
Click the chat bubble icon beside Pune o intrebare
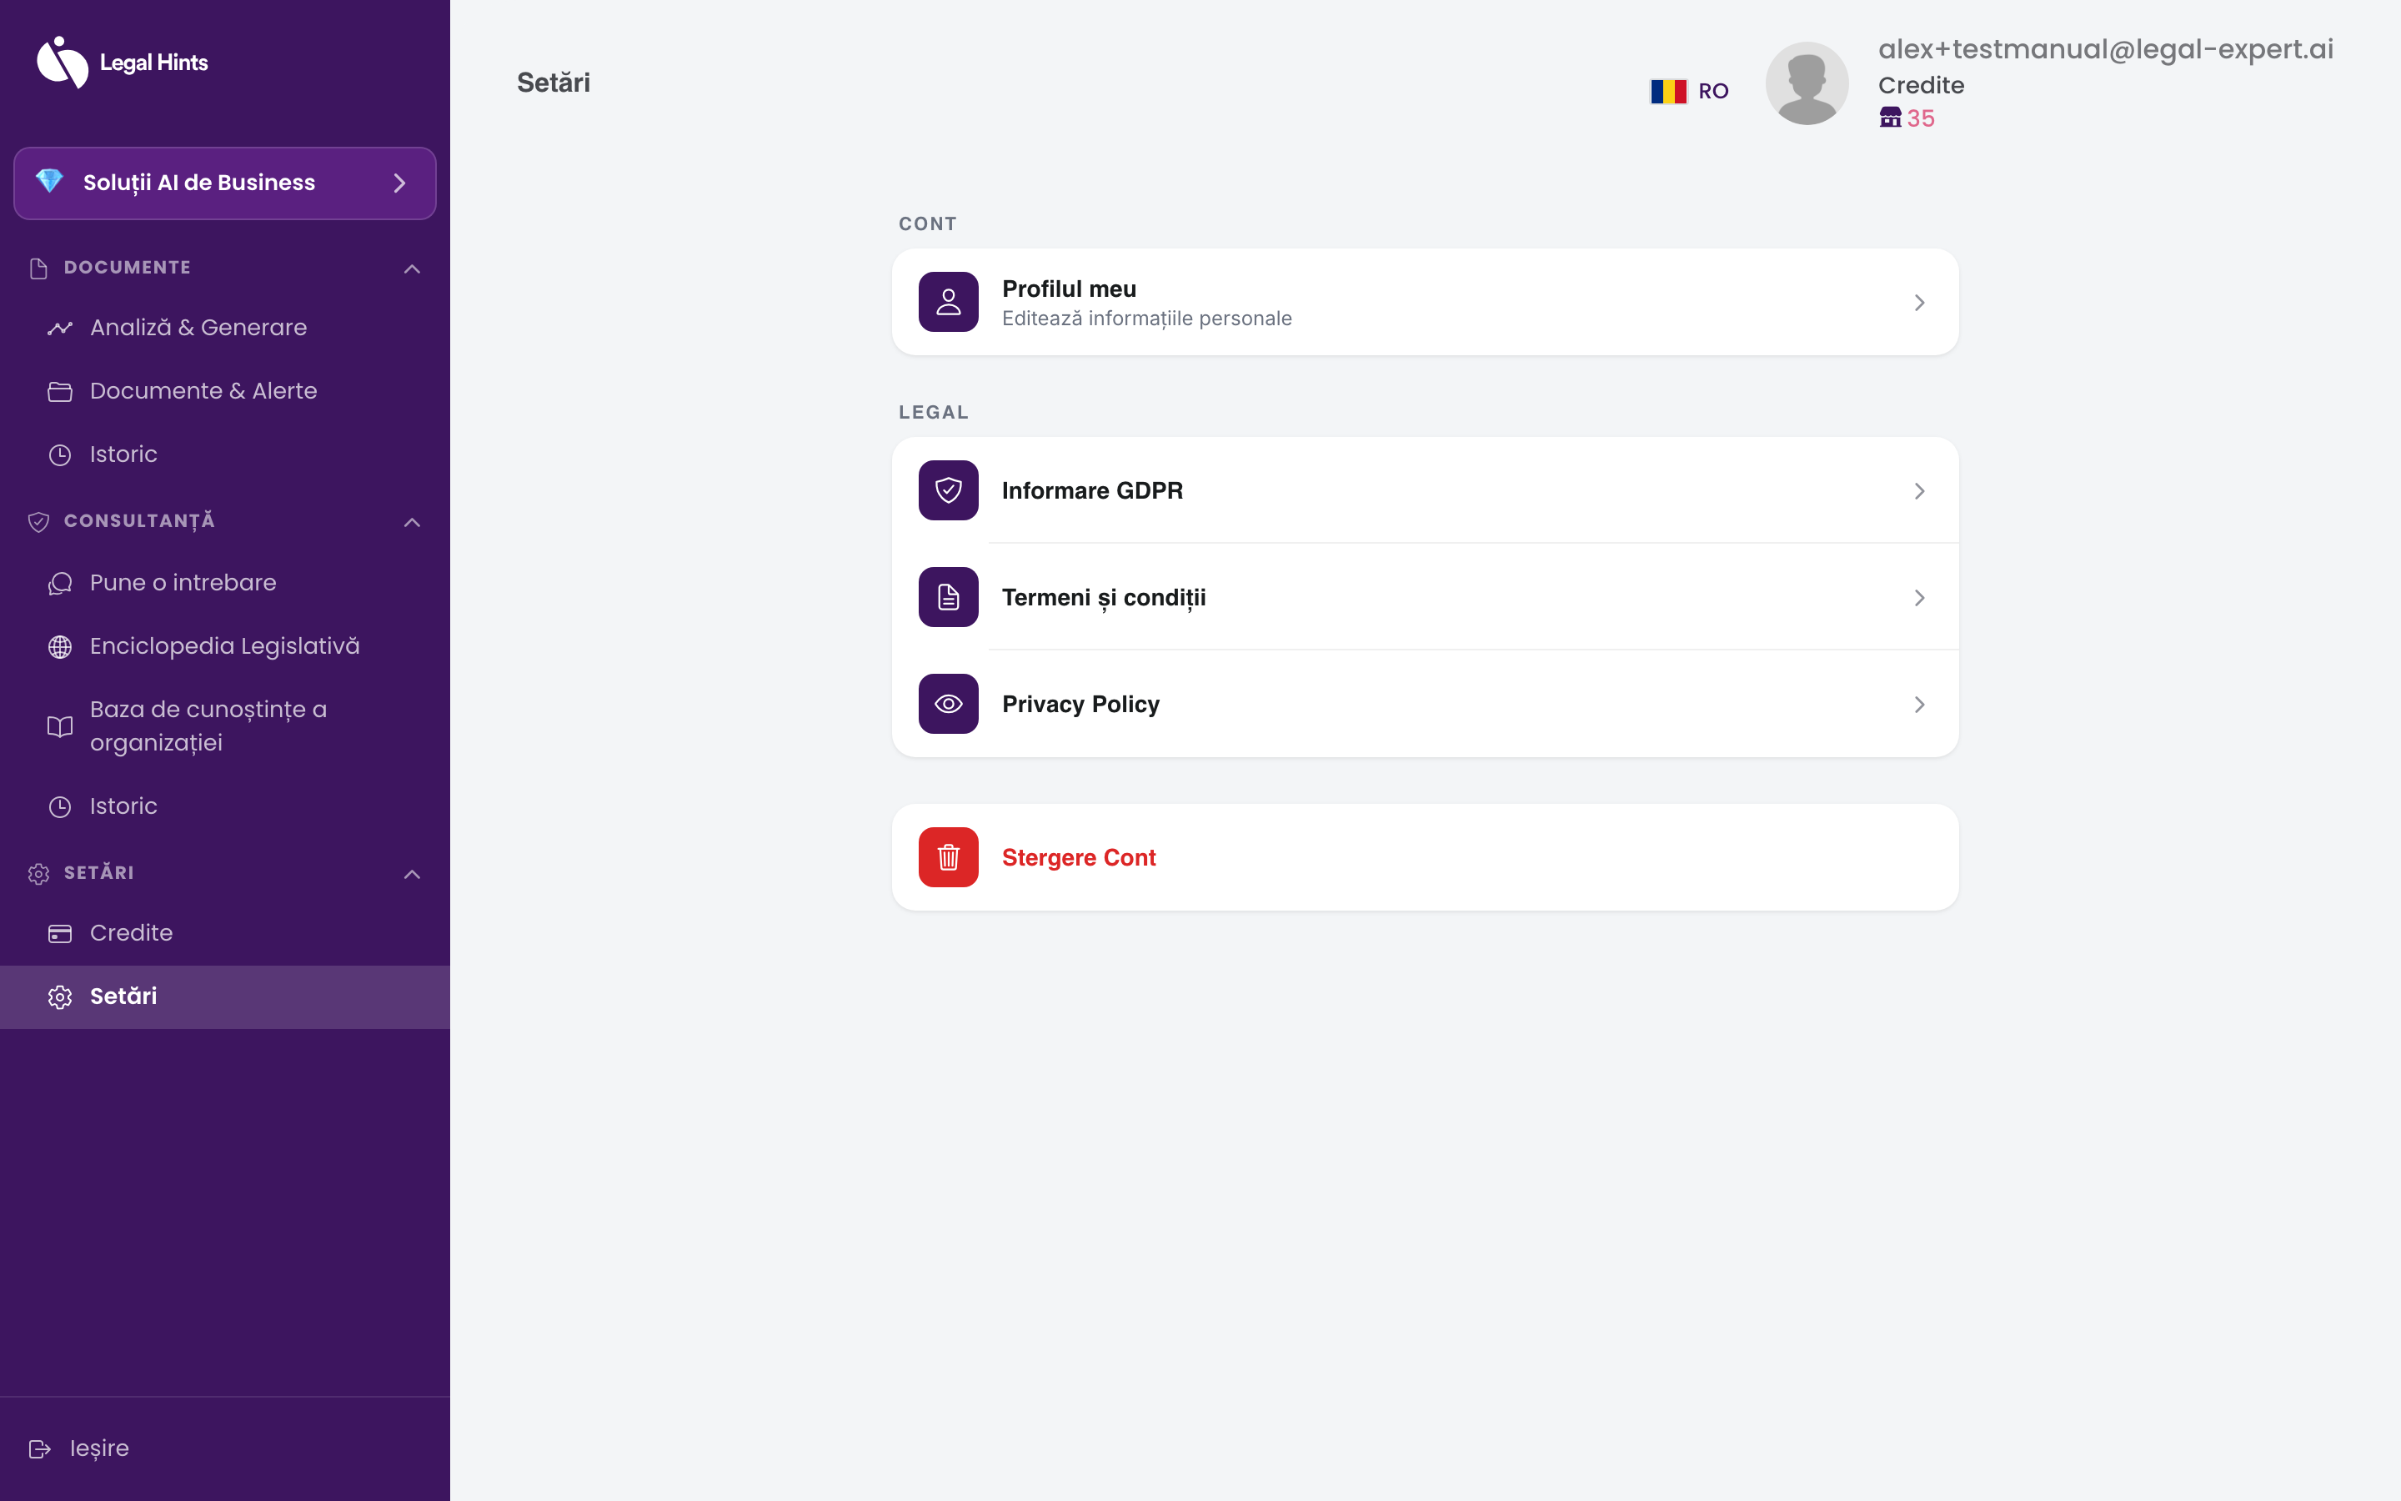tap(59, 583)
